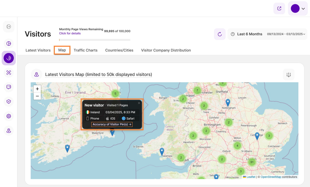Zoom out the map with minus button
The image size is (310, 187).
click(37, 96)
